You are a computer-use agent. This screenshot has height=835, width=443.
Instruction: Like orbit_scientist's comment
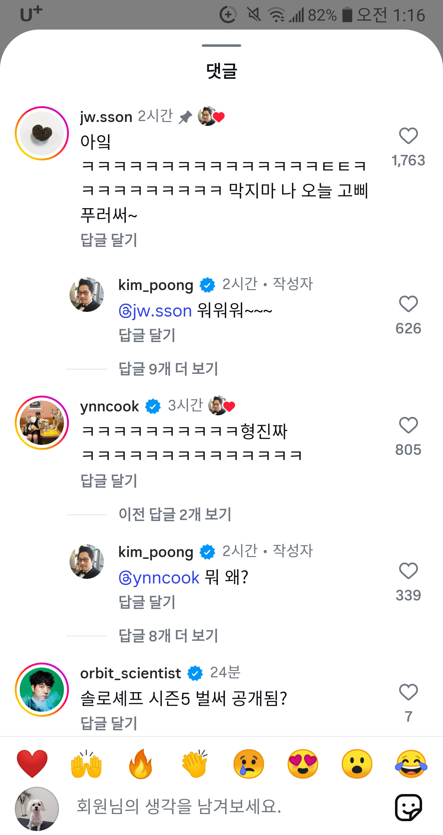click(x=408, y=692)
